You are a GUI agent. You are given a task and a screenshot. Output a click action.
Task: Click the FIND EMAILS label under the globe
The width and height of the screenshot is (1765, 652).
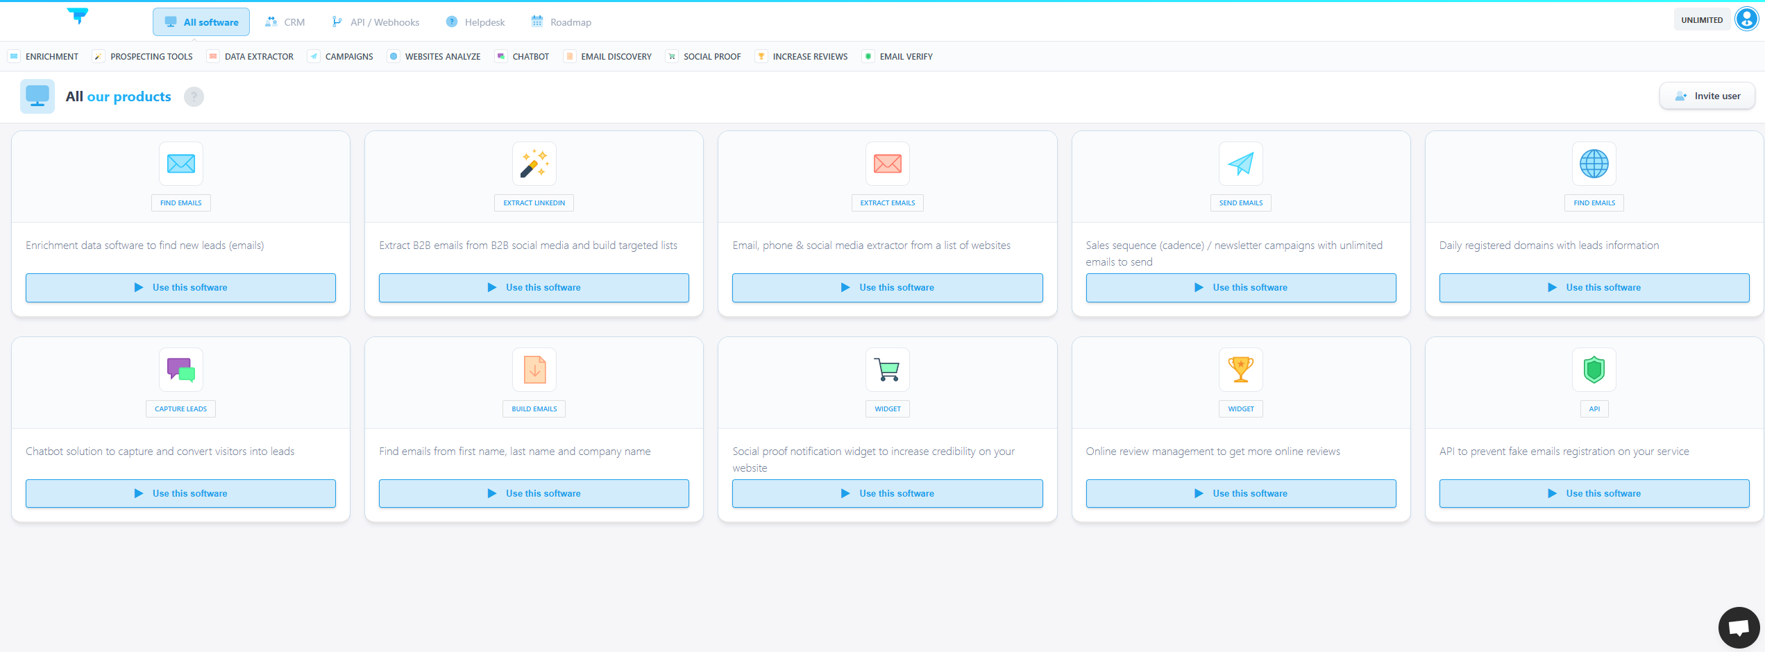[x=1594, y=203]
